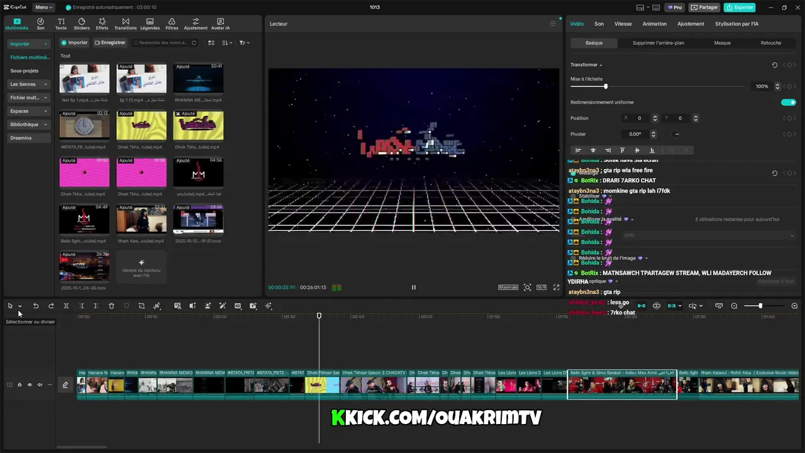Lock the main video track
This screenshot has height=453, width=805.
click(x=19, y=384)
